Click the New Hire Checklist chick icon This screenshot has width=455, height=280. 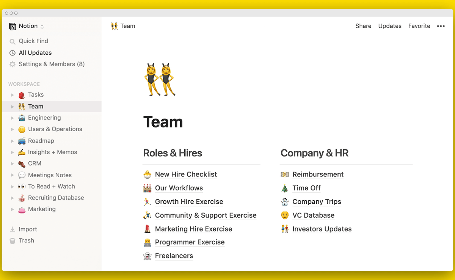[x=147, y=175]
